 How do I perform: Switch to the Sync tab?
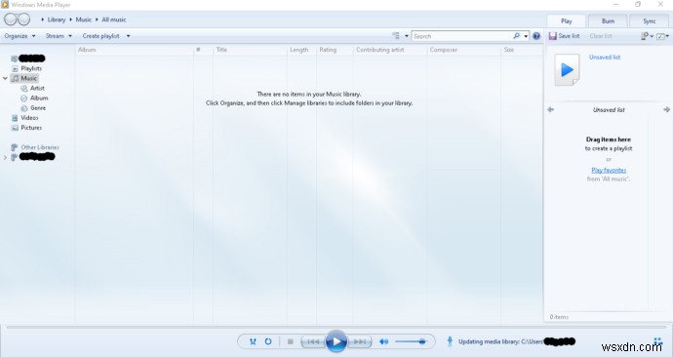[x=649, y=21]
